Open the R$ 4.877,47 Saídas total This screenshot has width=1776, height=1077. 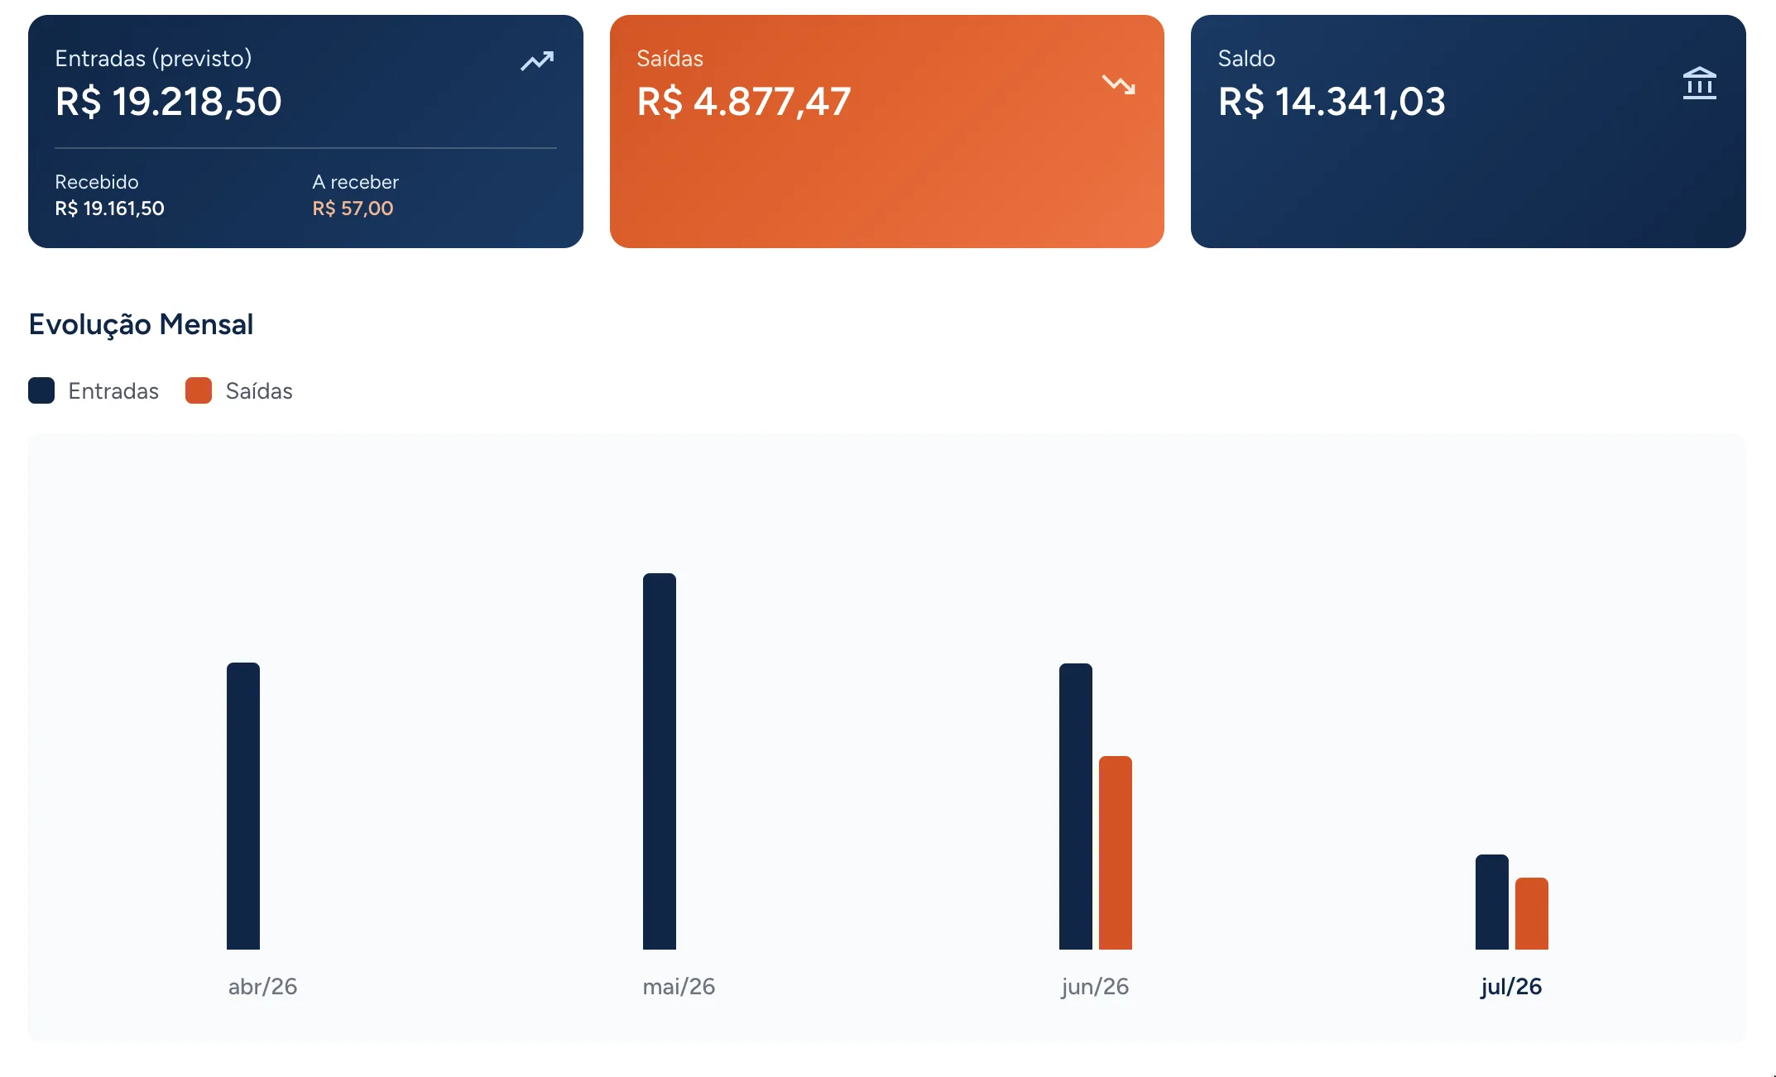[x=743, y=102]
